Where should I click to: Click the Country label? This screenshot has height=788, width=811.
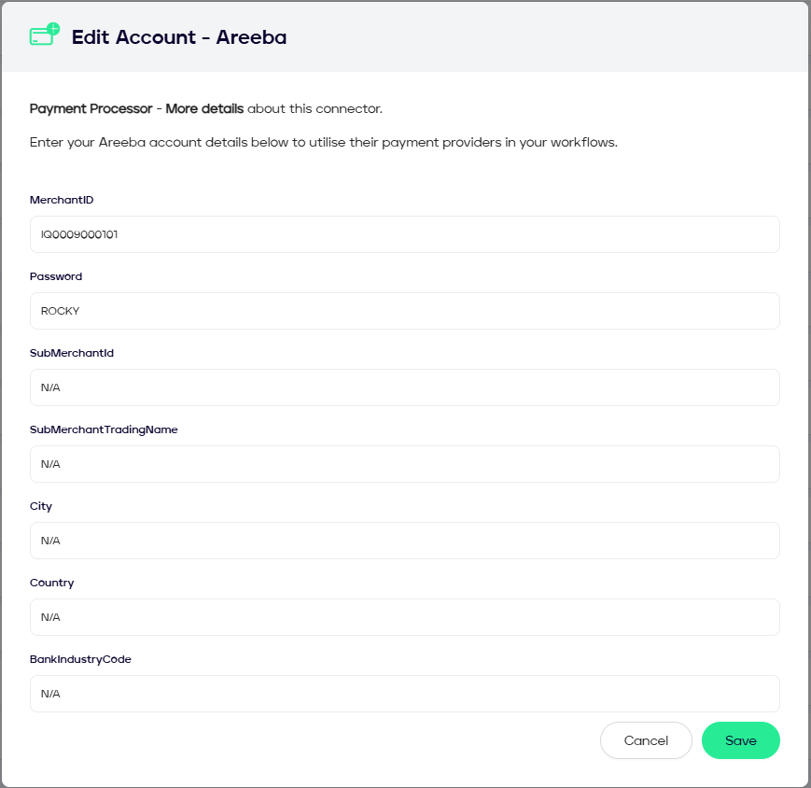pyautogui.click(x=51, y=583)
